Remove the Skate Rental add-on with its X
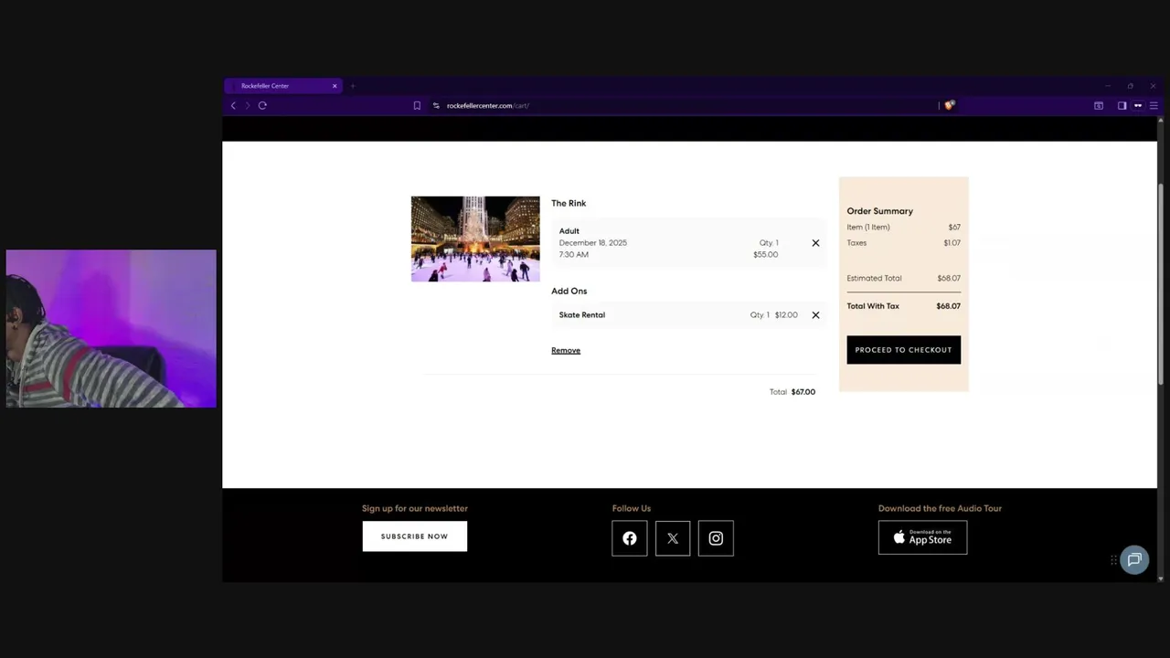The height and width of the screenshot is (658, 1170). point(815,315)
